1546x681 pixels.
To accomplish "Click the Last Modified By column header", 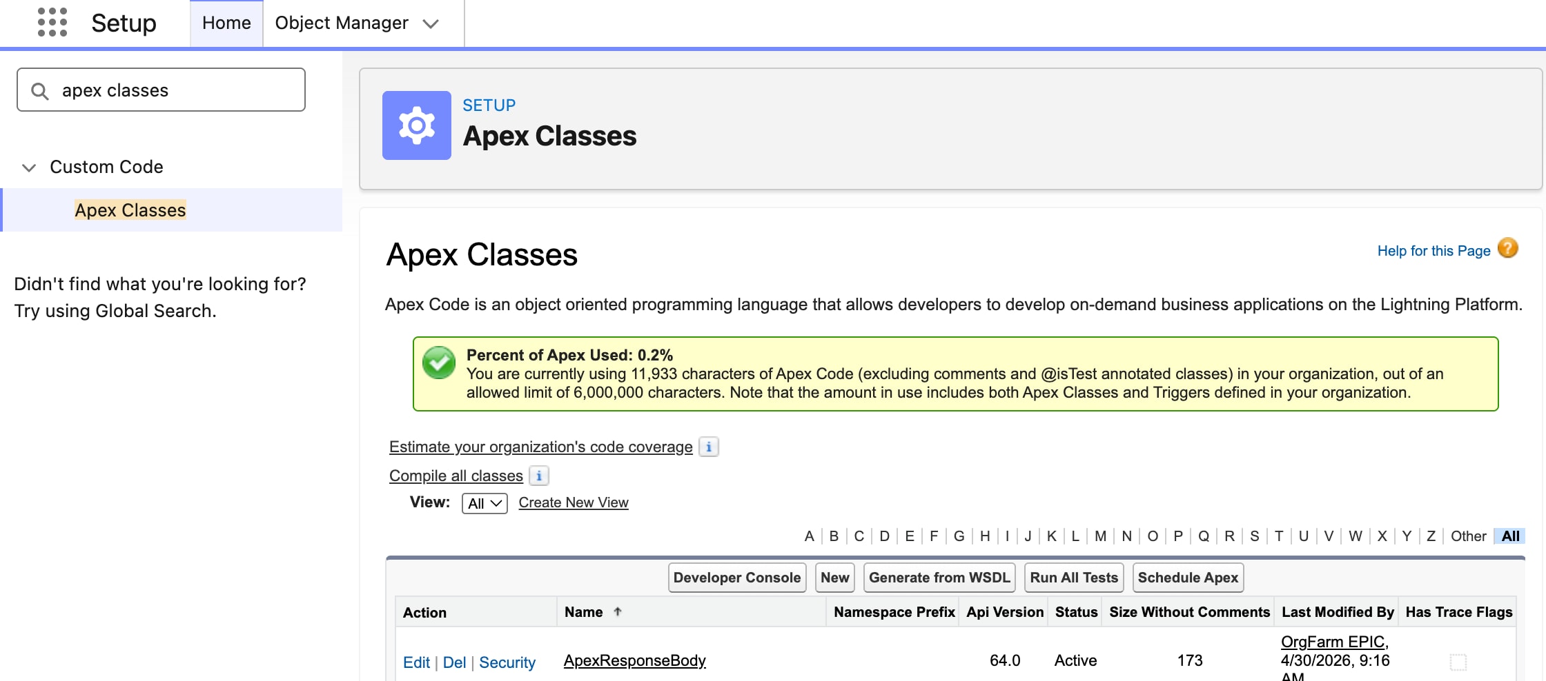I will [1338, 612].
